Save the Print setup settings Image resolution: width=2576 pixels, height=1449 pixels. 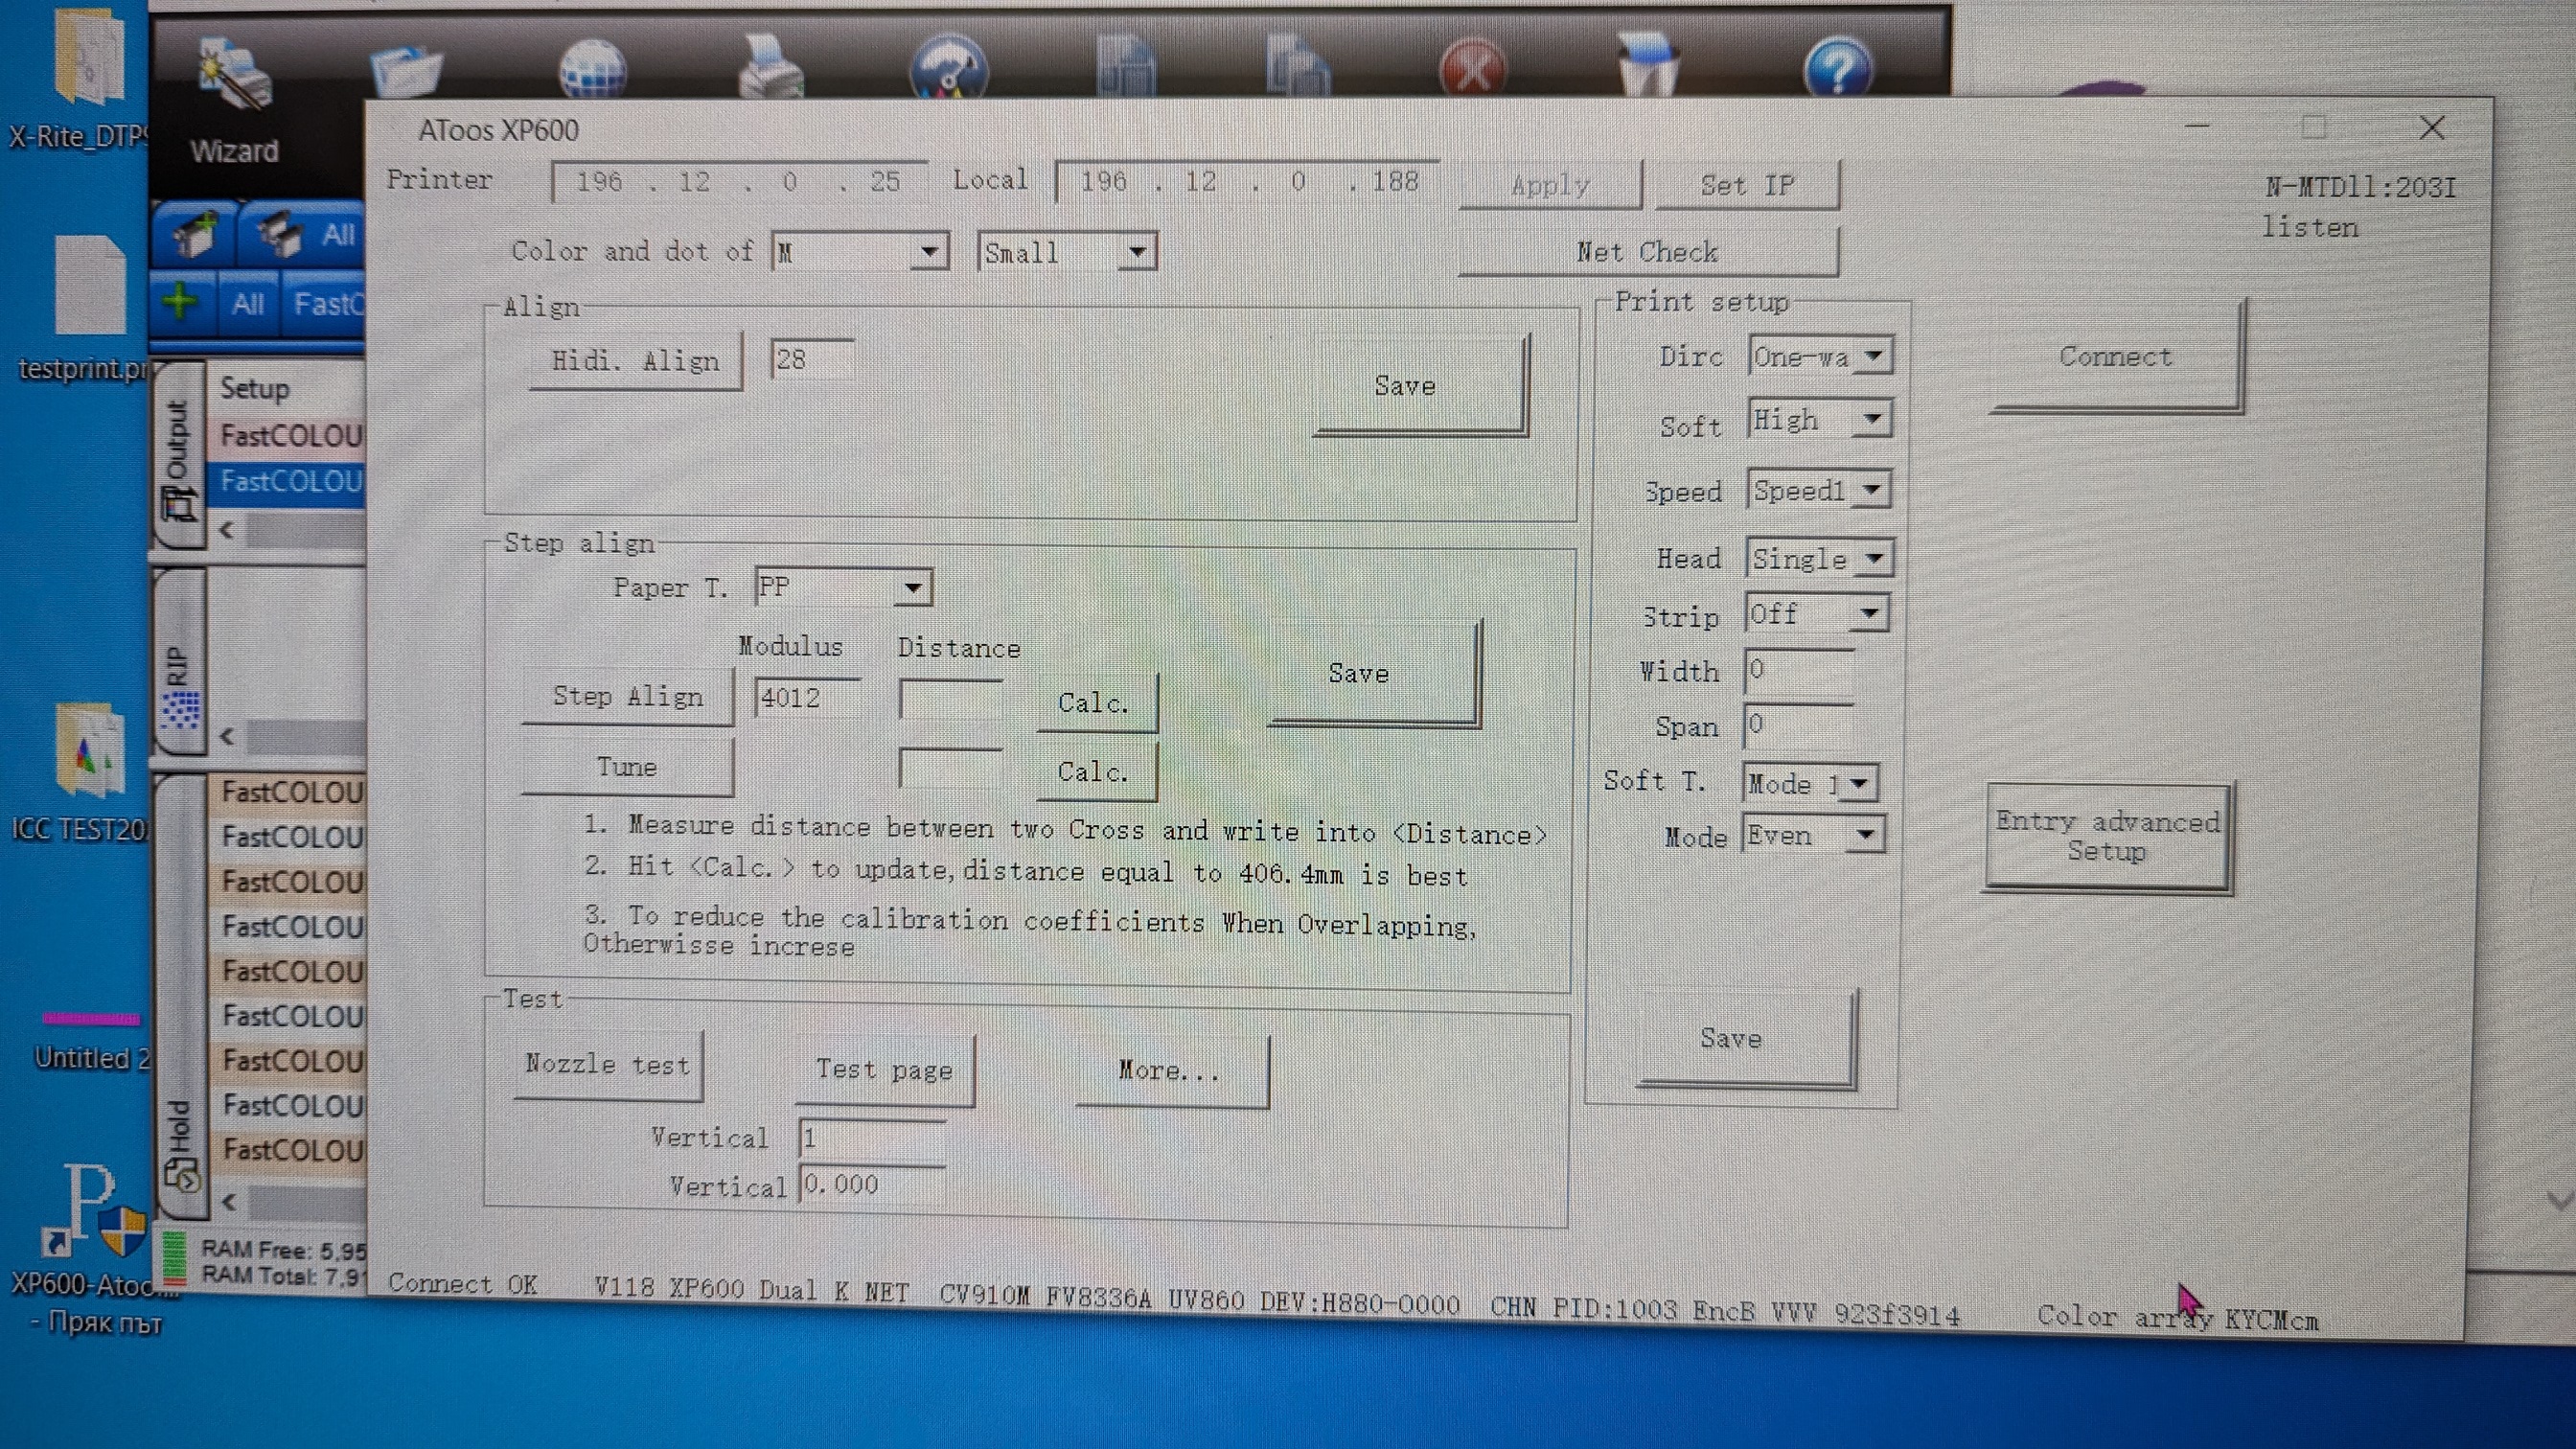1746,1038
